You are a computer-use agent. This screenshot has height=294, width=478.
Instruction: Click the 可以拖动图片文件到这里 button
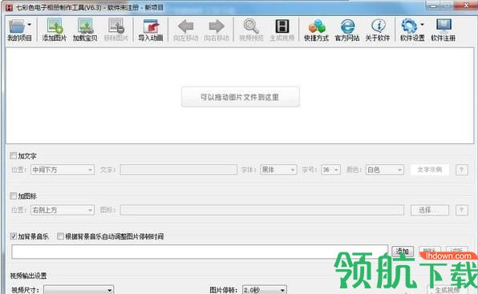coord(241,97)
